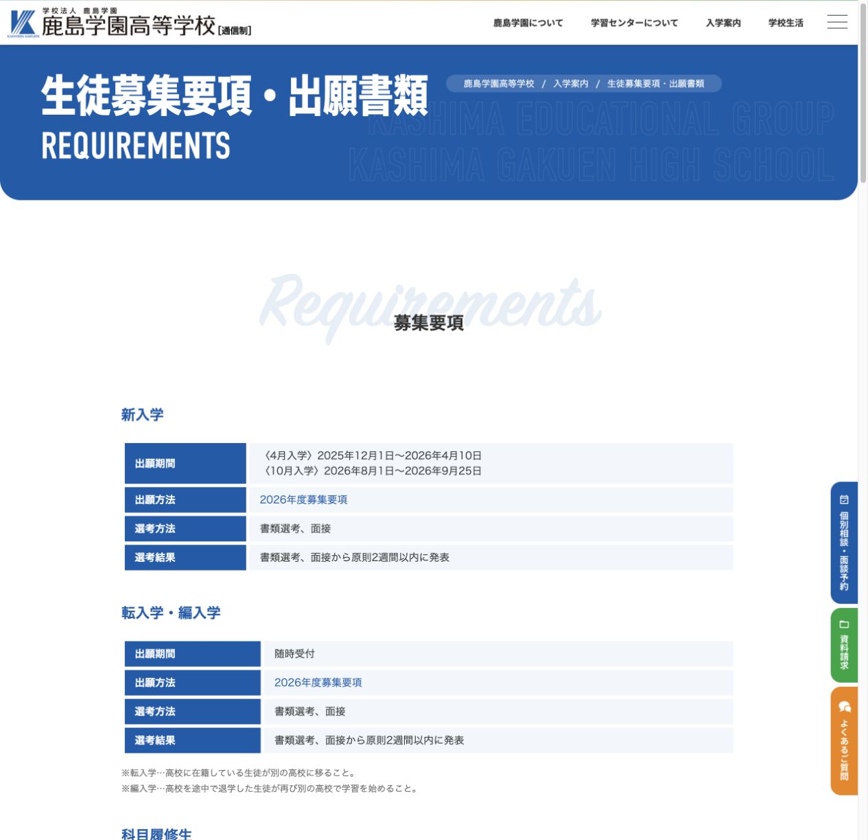Open 鹿島学園について menu
868x840 pixels.
click(x=528, y=23)
